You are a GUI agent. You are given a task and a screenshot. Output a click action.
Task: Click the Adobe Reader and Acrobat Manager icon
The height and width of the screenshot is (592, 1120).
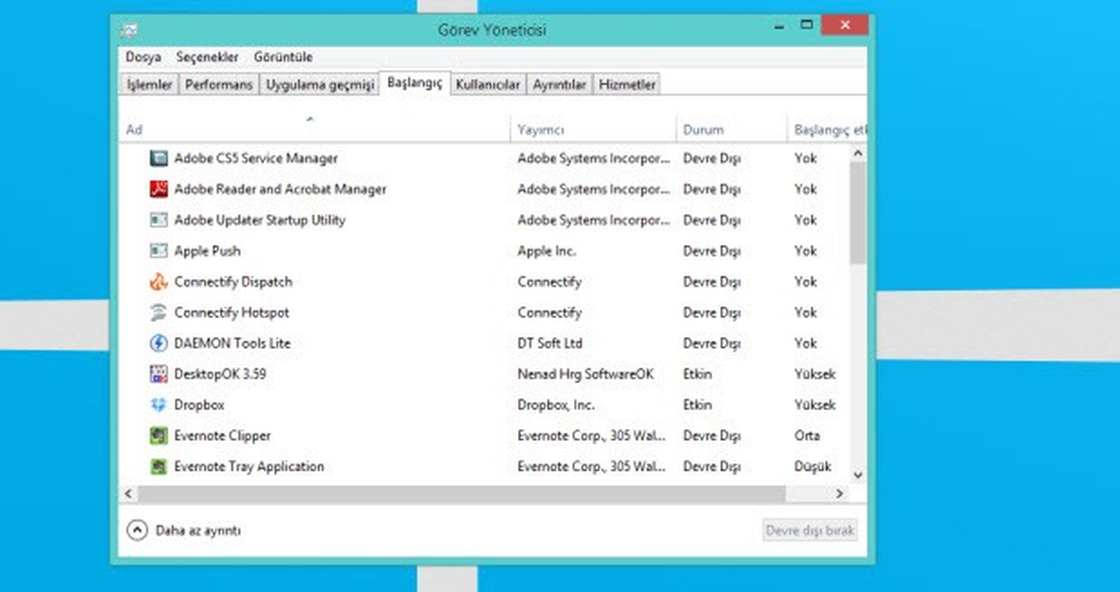click(158, 189)
